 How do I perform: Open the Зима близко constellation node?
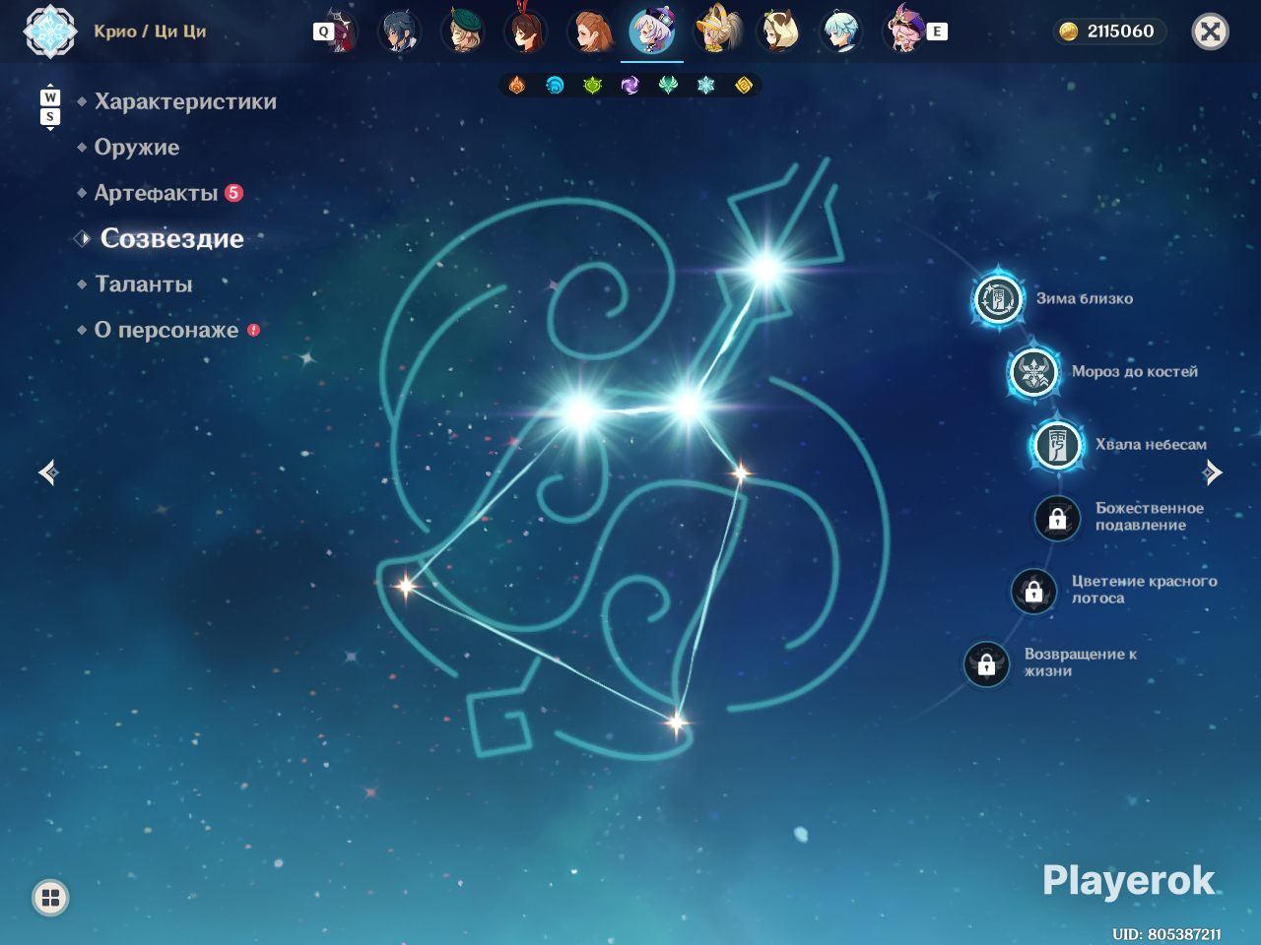998,298
